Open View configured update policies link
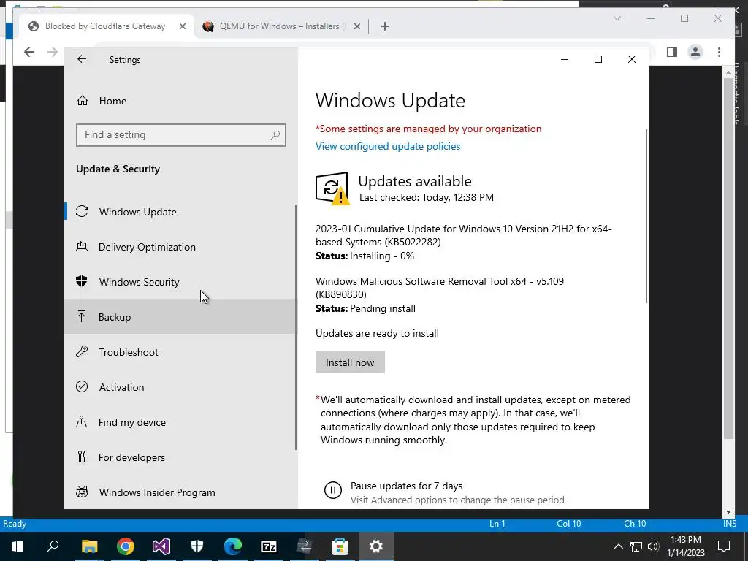This screenshot has height=561, width=748. click(x=388, y=146)
